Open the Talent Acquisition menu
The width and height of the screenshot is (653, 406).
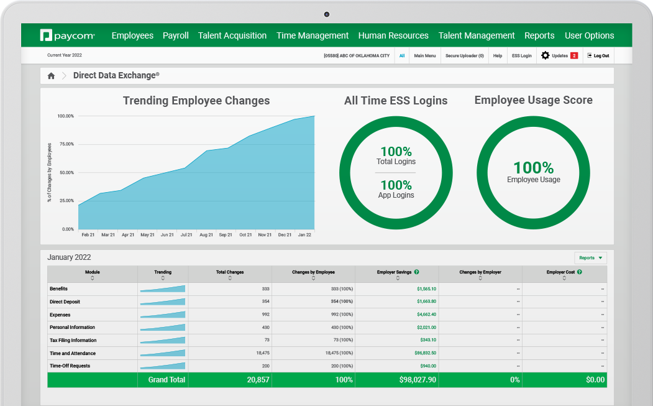coord(232,35)
